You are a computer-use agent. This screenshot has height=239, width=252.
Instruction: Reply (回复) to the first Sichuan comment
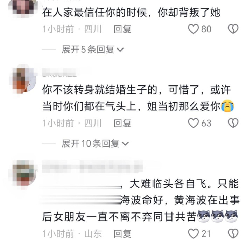point(122,29)
